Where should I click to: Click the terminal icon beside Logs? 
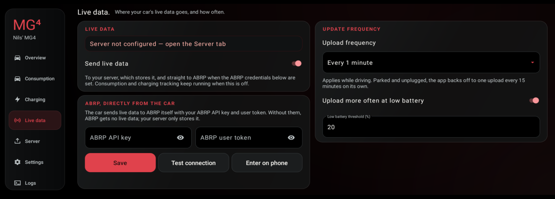(17, 183)
